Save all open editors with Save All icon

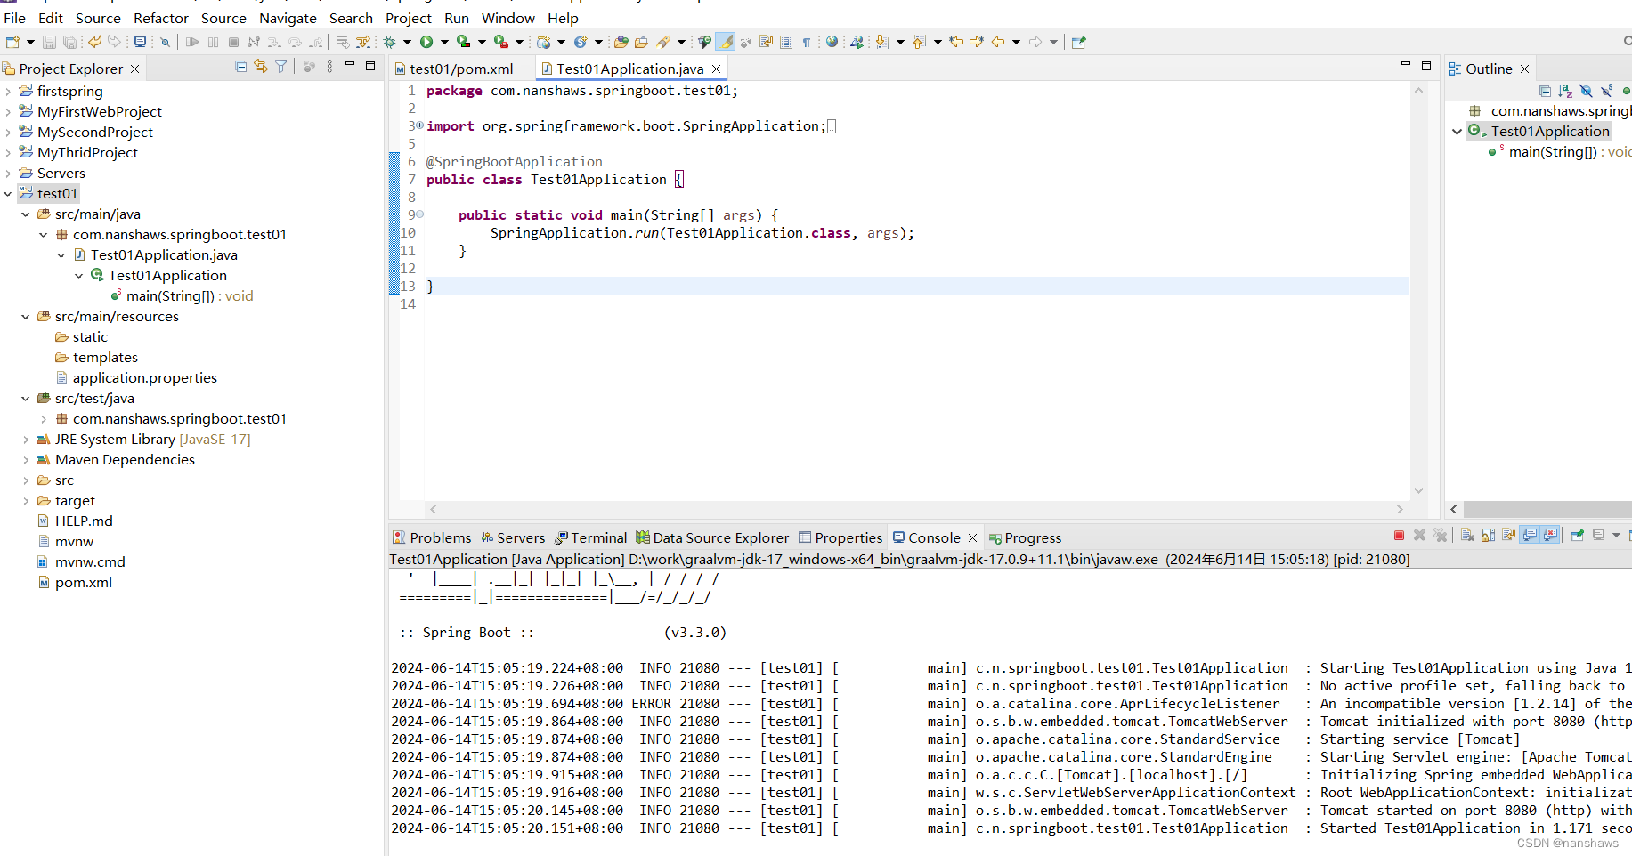point(70,41)
